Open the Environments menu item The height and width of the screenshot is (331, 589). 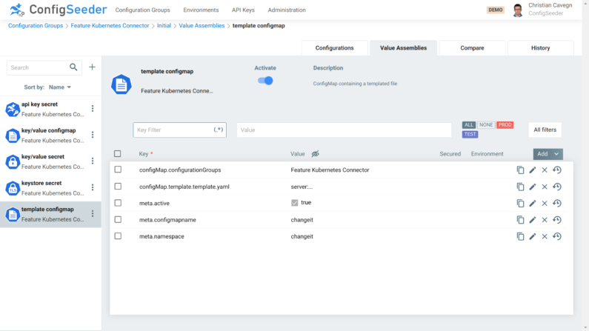(201, 10)
